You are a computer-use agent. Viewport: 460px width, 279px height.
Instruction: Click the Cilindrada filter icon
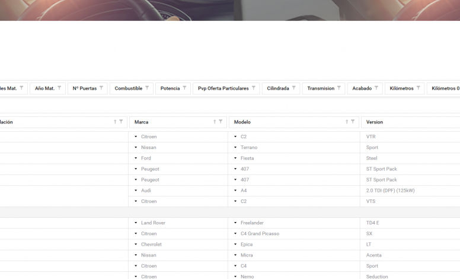pyautogui.click(x=294, y=88)
